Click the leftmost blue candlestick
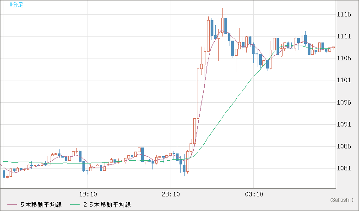The width and height of the screenshot is (359, 211). tap(4, 174)
